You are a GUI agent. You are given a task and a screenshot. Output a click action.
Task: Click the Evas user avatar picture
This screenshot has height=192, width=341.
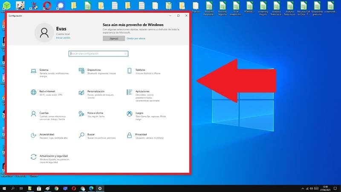(x=44, y=33)
